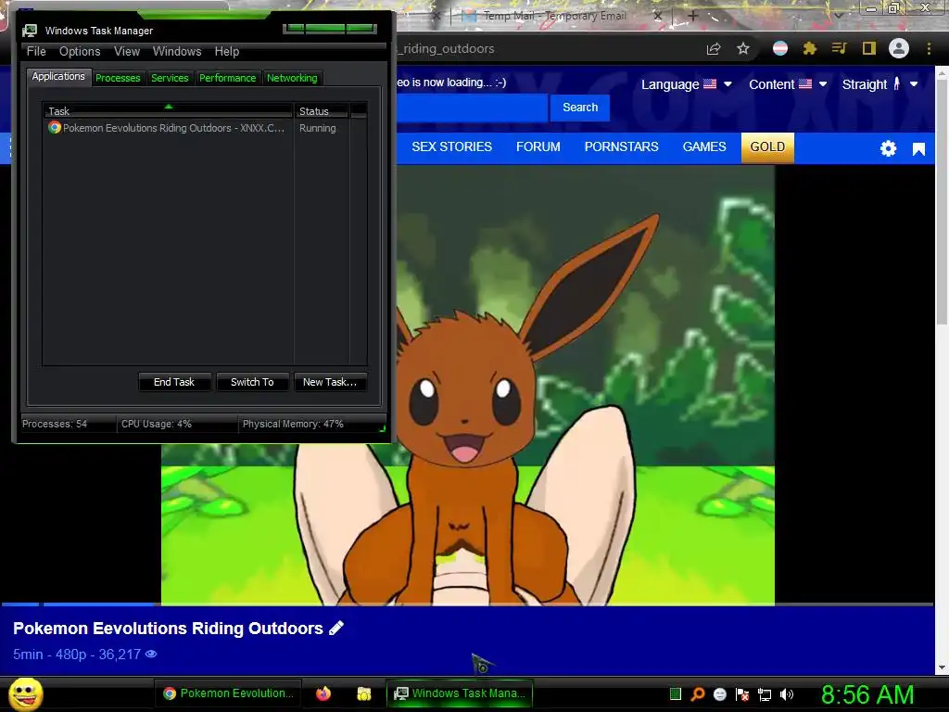Click the round flag extension icon in Chrome

tap(780, 48)
